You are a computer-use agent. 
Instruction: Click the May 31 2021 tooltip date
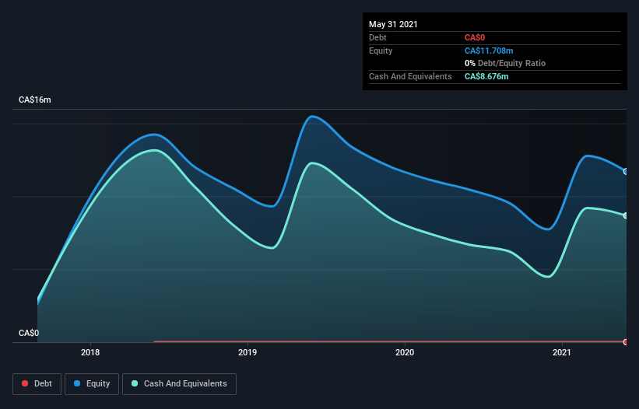(393, 24)
